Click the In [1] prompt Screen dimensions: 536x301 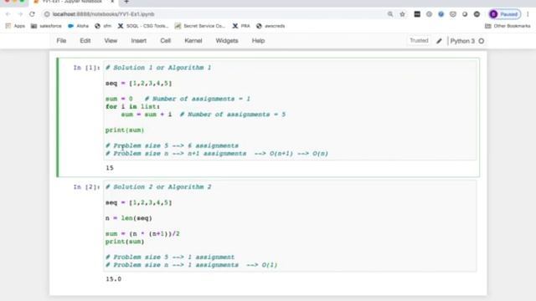click(86, 68)
